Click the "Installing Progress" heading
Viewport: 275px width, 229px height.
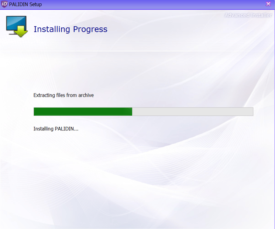(70, 29)
